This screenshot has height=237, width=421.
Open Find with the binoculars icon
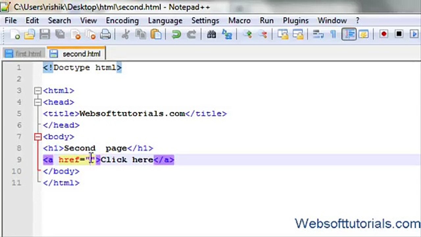[211, 34]
